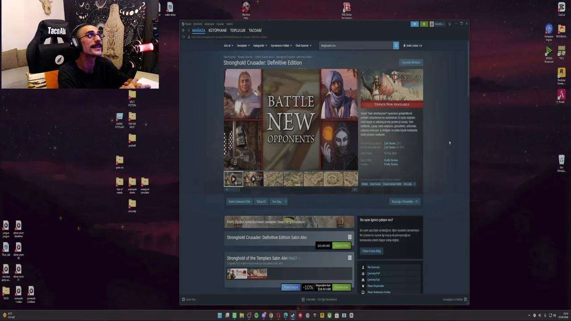Click Oyun Ekle at Steam's bottom left
Image resolution: width=571 pixels, height=321 pixels.
189,300
